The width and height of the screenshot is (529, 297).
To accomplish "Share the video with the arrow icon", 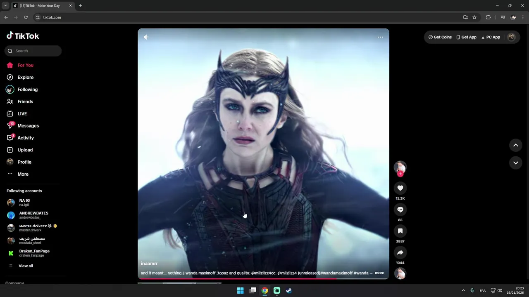I will tap(400, 252).
